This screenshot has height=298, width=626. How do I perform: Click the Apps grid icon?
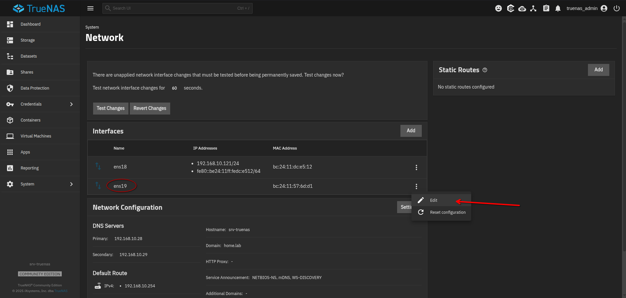coord(10,152)
